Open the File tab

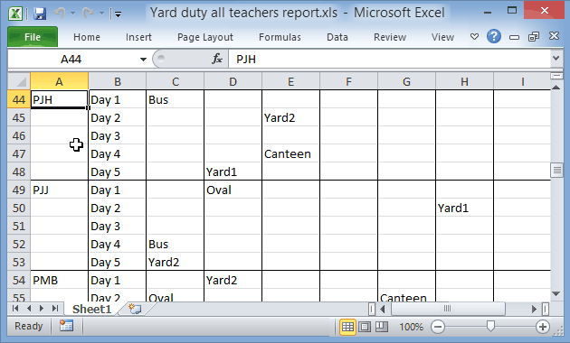(x=33, y=37)
